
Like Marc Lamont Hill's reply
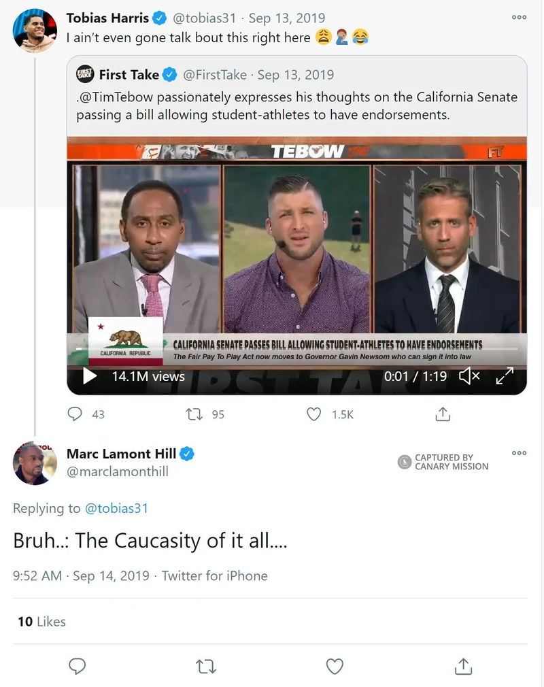[335, 667]
